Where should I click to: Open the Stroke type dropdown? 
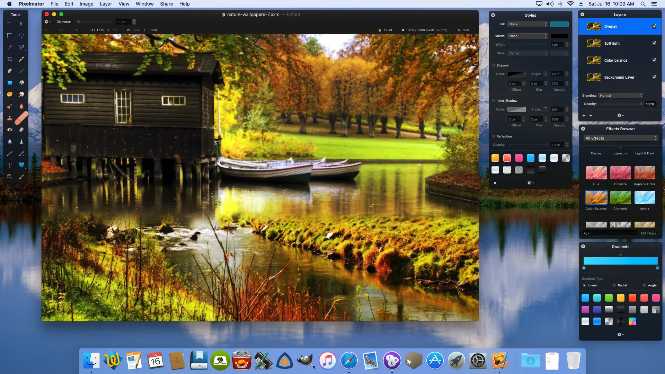coord(528,36)
